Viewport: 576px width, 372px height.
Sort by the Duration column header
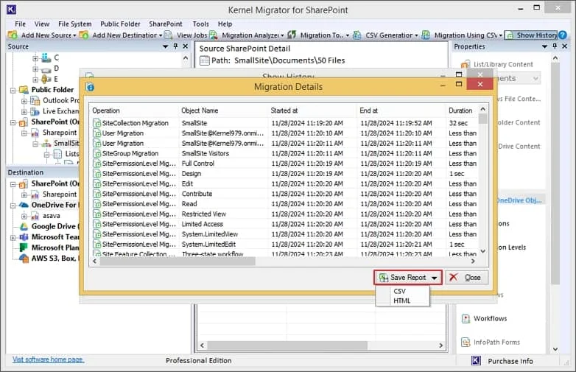[462, 110]
